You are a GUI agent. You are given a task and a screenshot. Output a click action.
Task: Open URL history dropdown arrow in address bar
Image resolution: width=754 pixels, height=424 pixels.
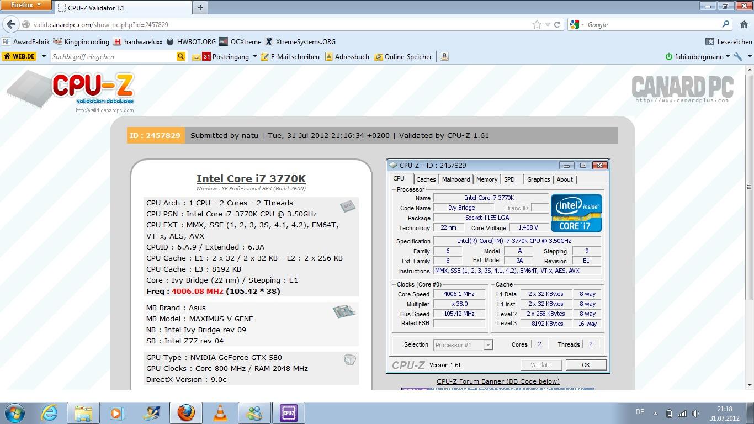(x=548, y=24)
